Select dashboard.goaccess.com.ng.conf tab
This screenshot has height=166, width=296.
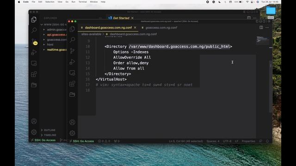108,28
